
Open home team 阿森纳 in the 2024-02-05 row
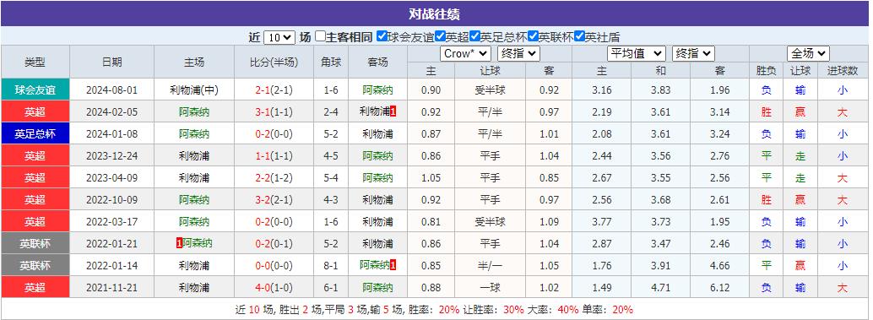(x=193, y=111)
